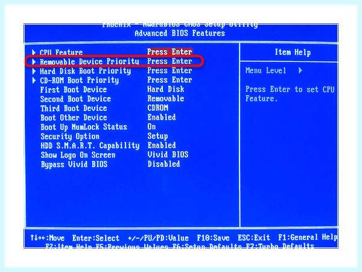The width and height of the screenshot is (362, 272).
Task: Click the Menu Level arrow icon
Action: [x=300, y=71]
